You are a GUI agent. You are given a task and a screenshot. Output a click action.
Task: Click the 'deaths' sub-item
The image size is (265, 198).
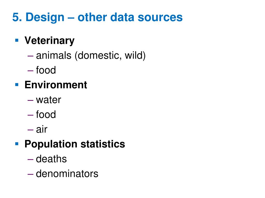(51, 159)
